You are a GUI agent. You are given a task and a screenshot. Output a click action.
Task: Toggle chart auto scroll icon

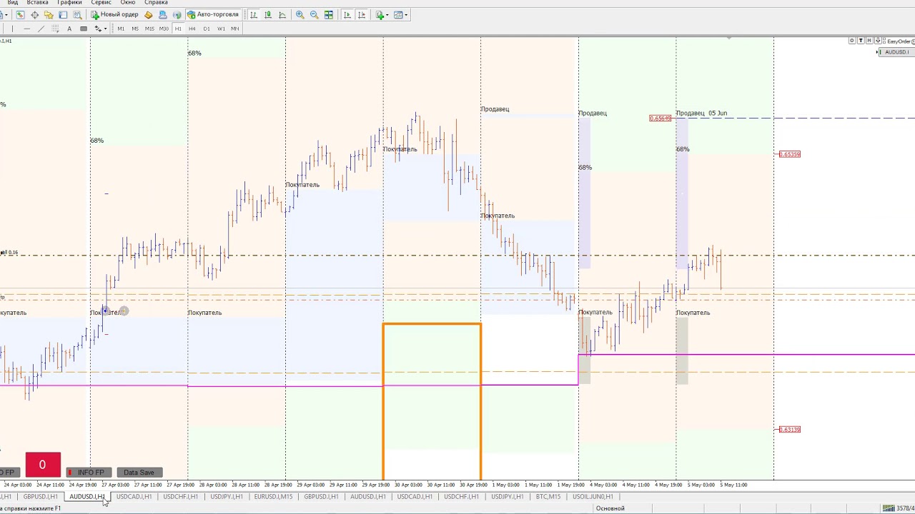(x=347, y=14)
